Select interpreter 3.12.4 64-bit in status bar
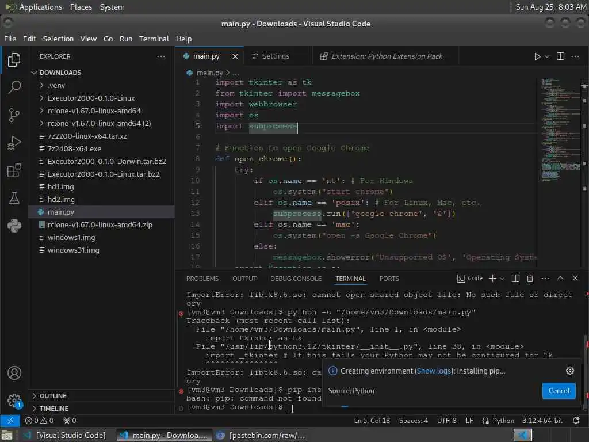Viewport: 589px width, 442px height. (542, 421)
